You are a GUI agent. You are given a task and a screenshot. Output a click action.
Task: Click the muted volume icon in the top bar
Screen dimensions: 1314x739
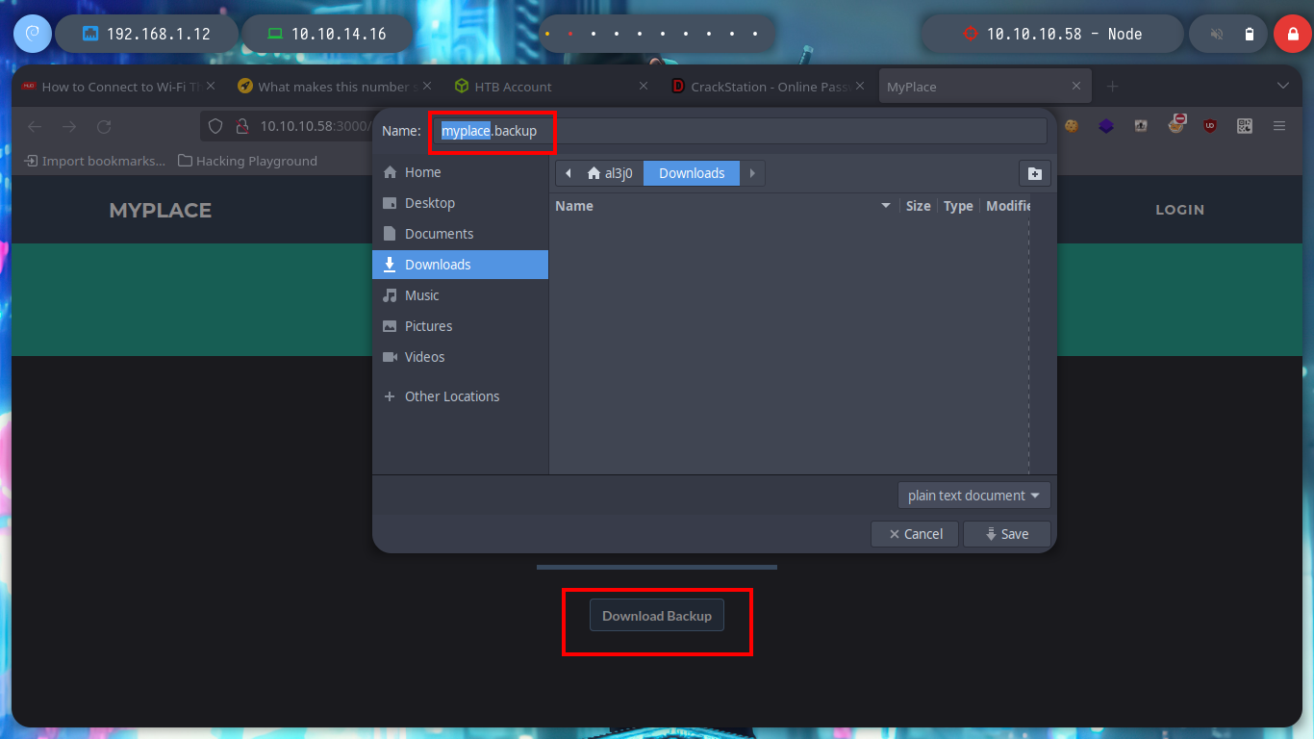[1217, 34]
